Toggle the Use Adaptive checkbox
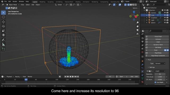 (155, 82)
